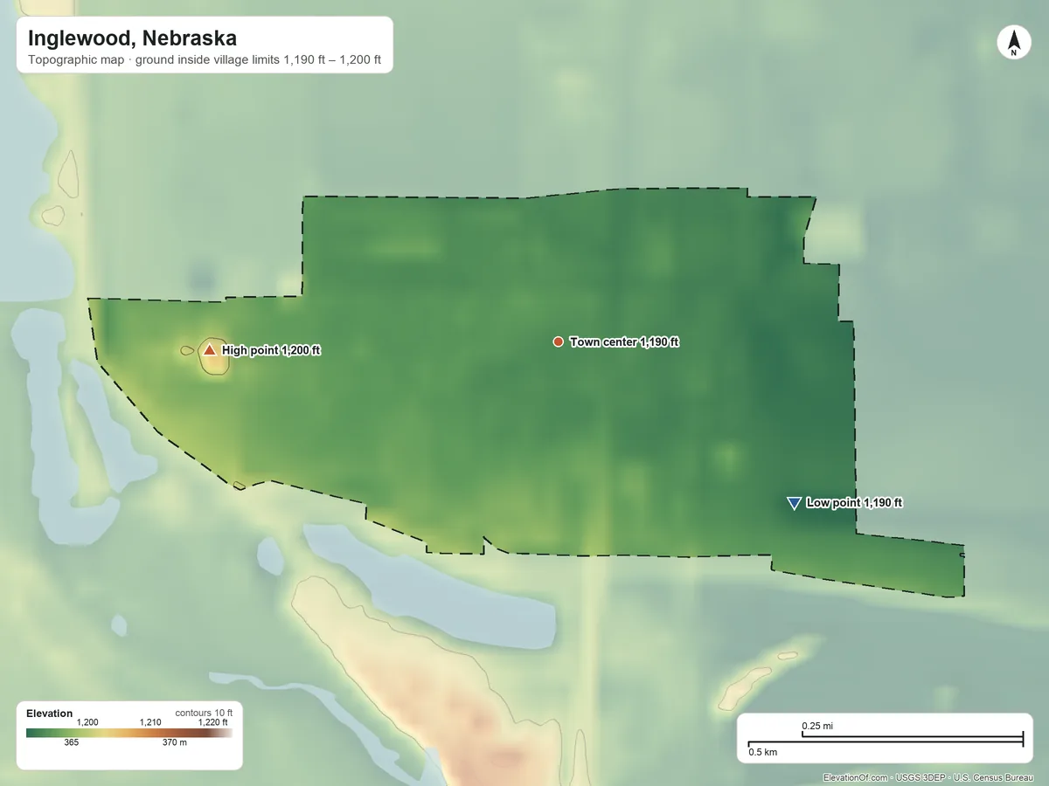The width and height of the screenshot is (1049, 786).
Task: Click the scale bar line
Action: (x=886, y=740)
